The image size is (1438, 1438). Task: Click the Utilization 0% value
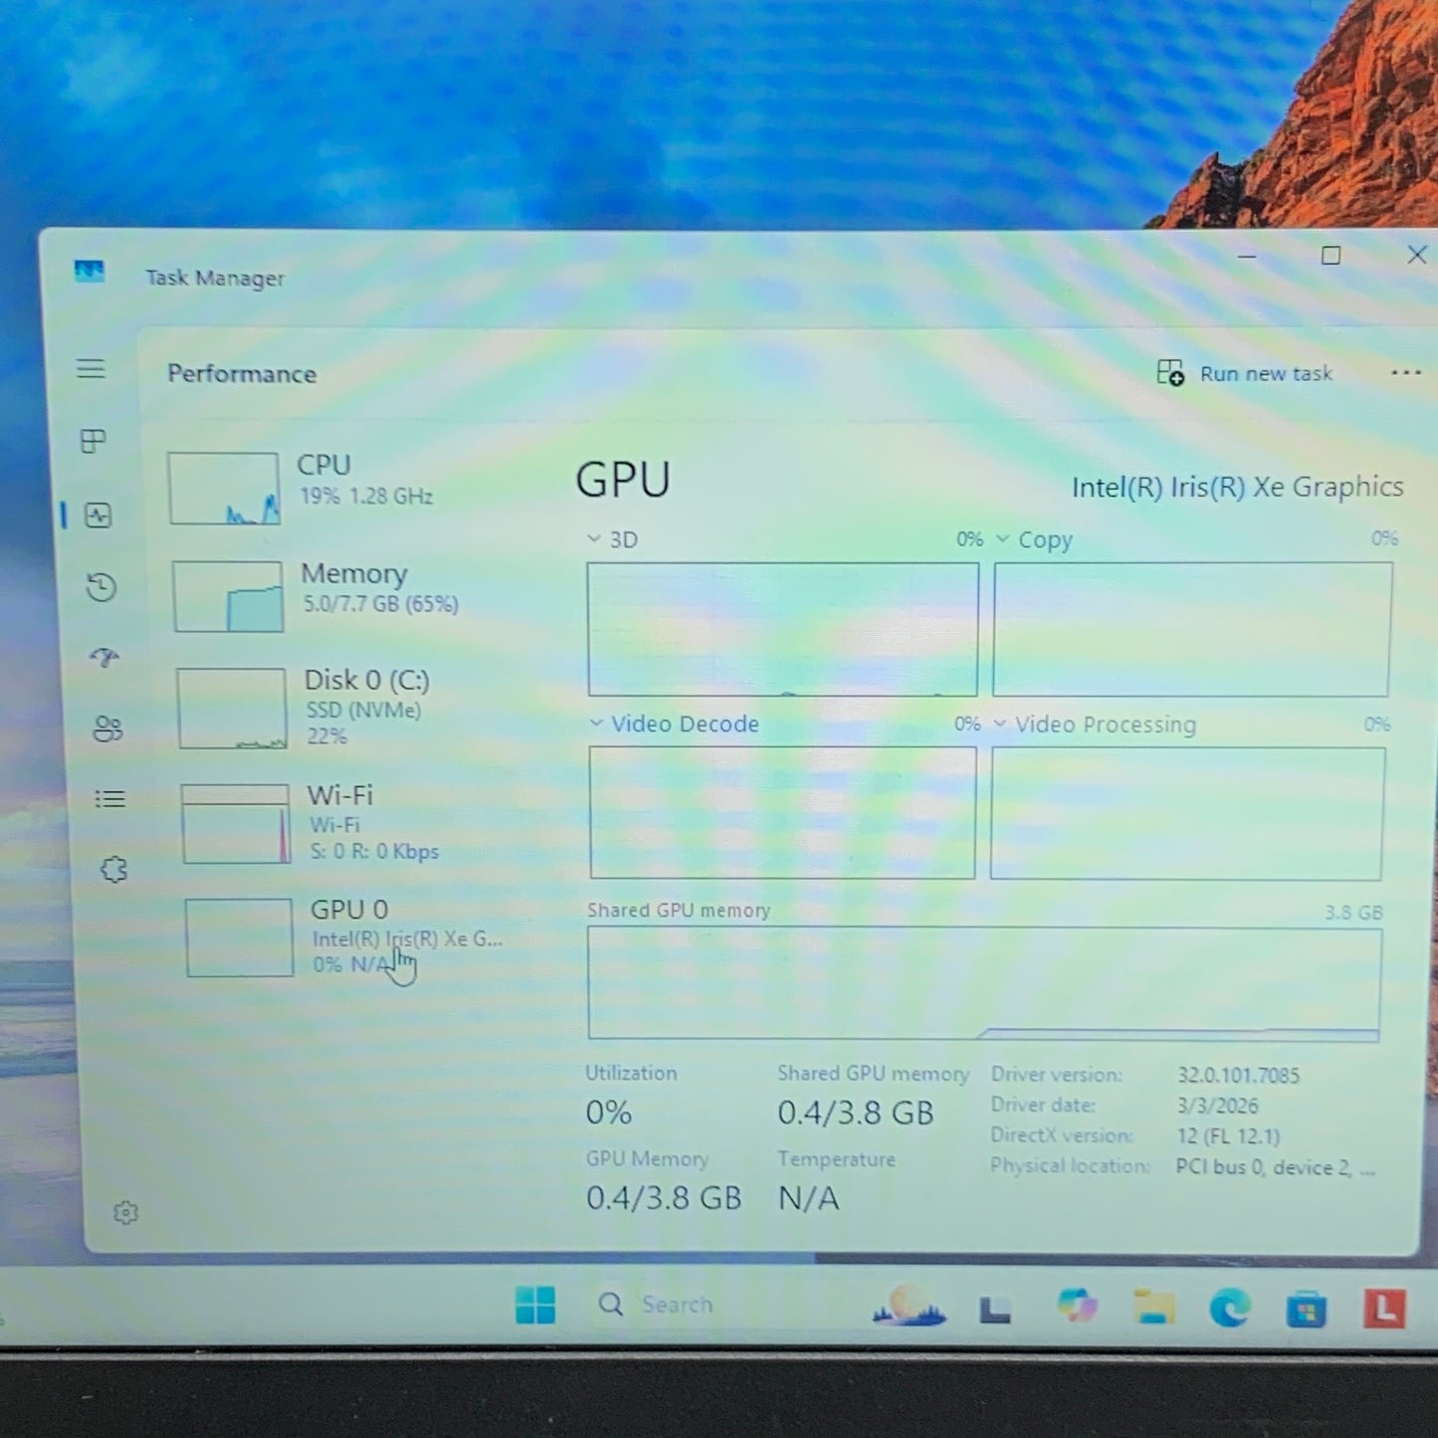[x=608, y=1112]
